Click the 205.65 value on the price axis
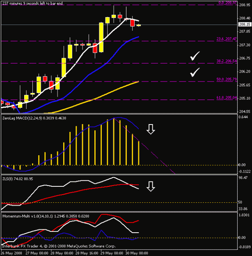 (245, 85)
